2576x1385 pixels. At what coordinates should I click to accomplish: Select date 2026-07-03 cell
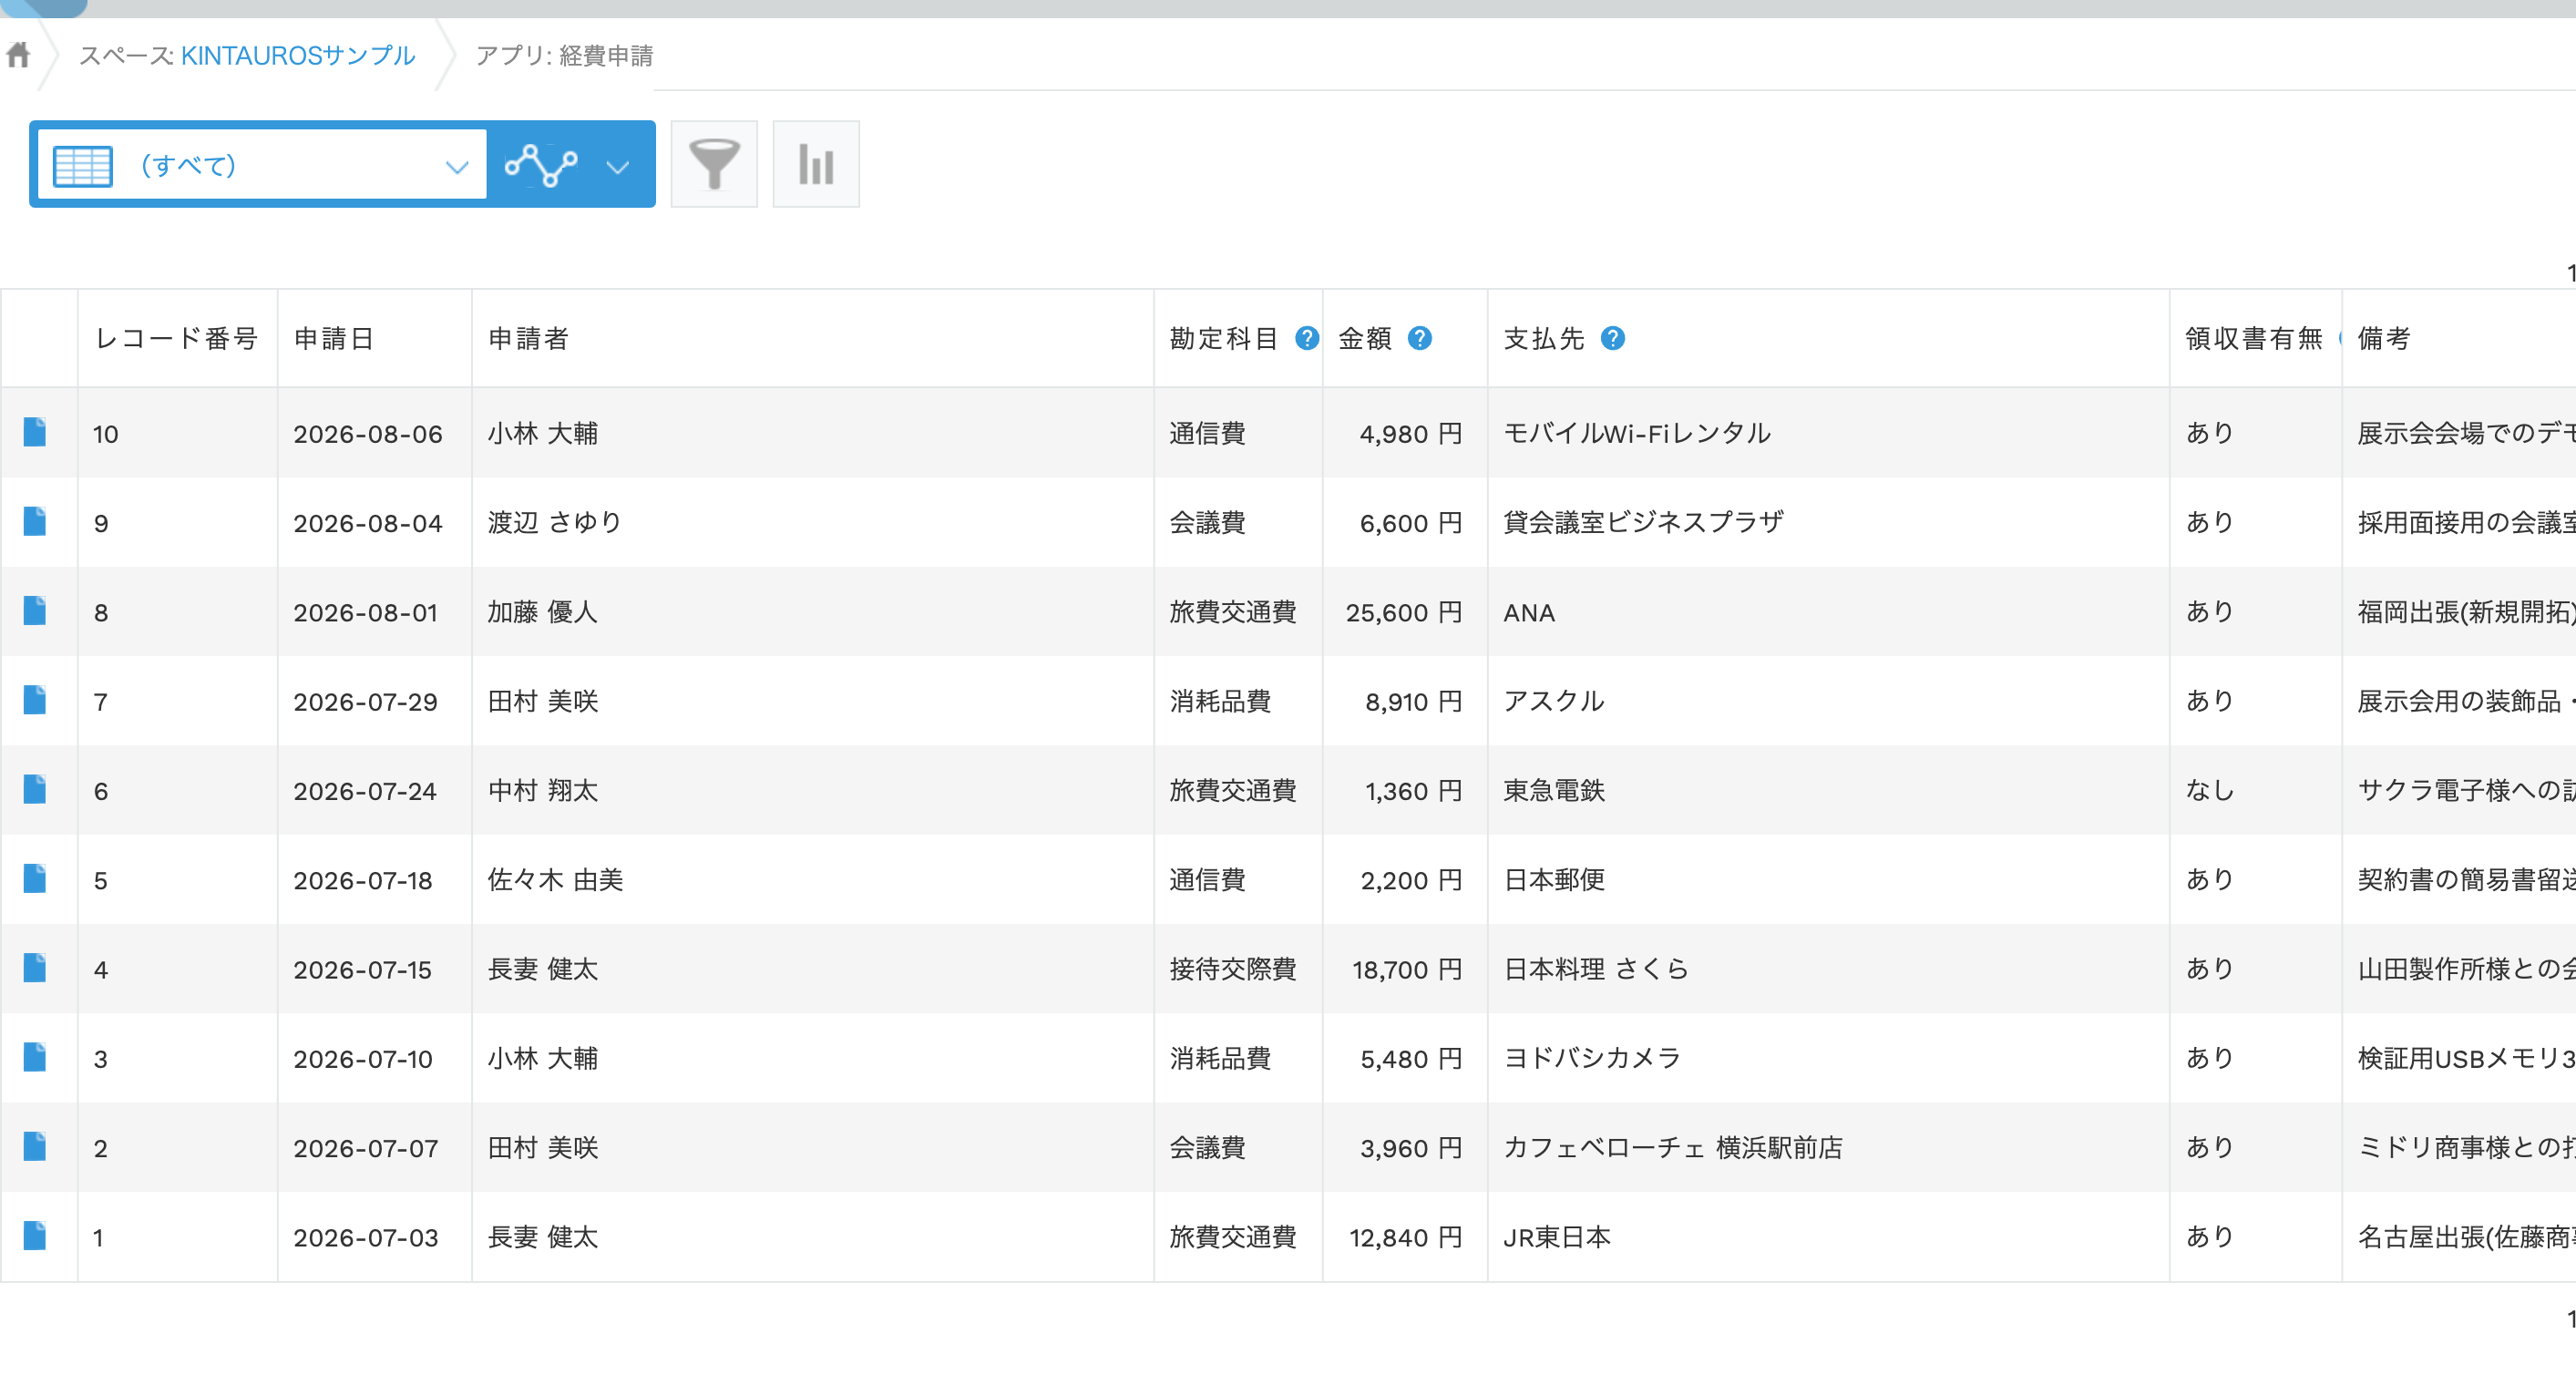[366, 1237]
